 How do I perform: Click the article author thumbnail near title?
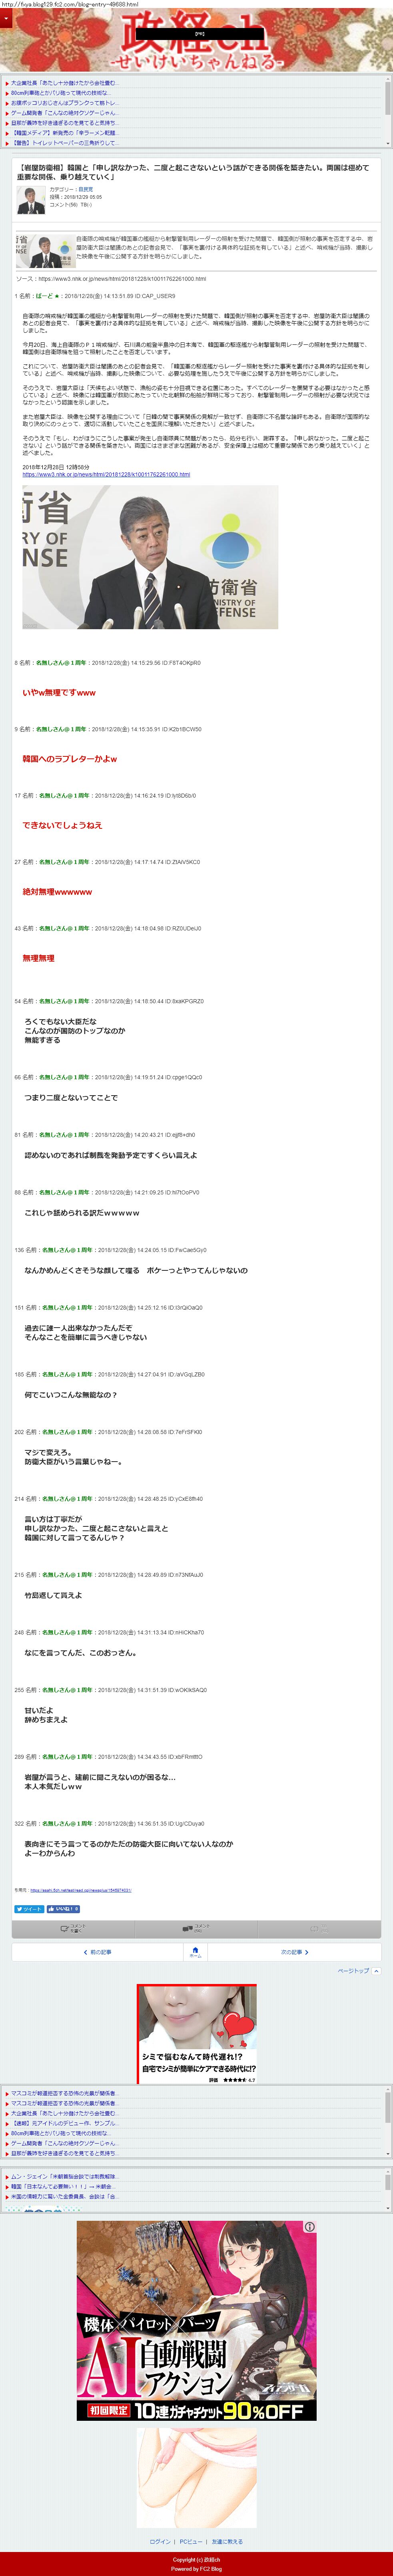pos(30,200)
